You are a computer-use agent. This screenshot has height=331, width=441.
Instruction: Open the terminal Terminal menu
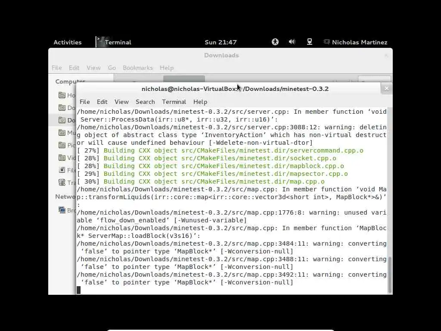point(174,102)
